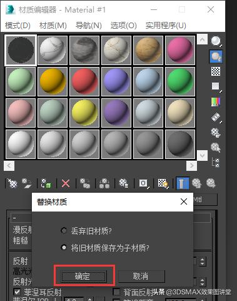
Task: Select the 将旧材质保存为子材质? radio option
Action: (64, 247)
